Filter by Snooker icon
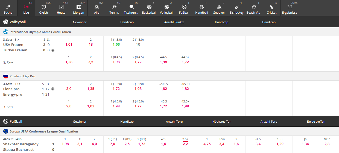Image resolution: width=339 pixels, height=153 pixels. coord(219,7)
